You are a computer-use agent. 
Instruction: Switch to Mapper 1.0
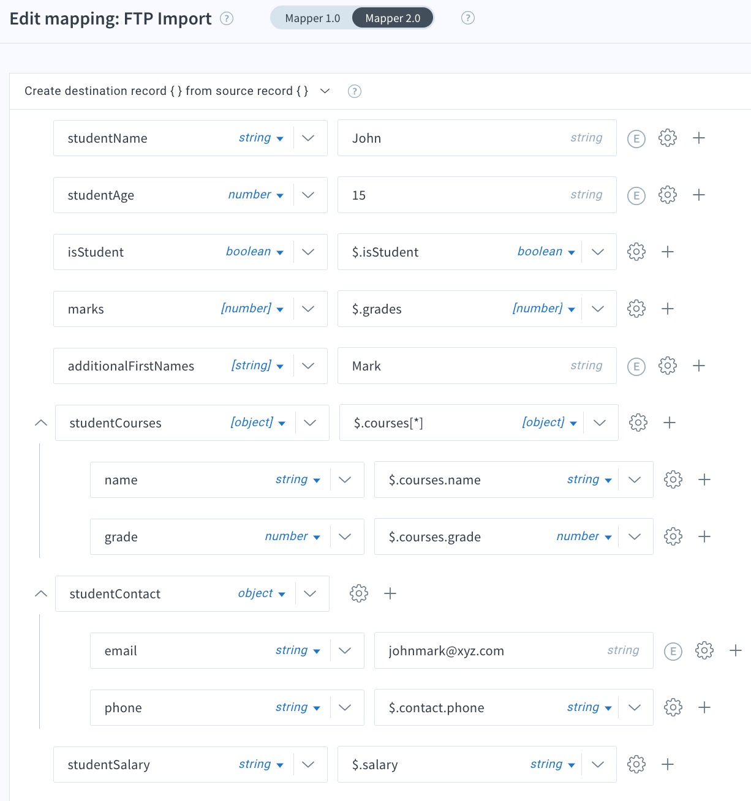(x=312, y=18)
